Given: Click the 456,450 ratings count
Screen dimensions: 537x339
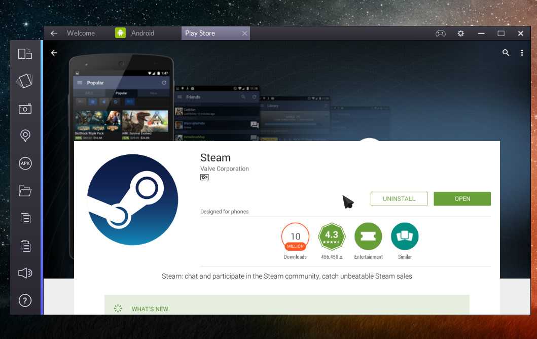Looking at the screenshot, I should coord(332,257).
